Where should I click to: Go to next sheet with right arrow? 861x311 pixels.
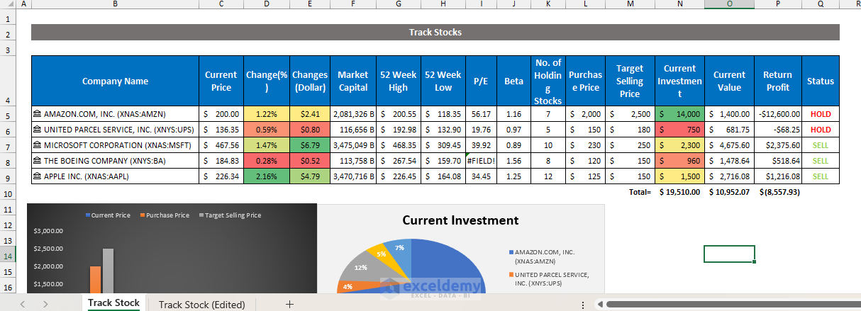pyautogui.click(x=45, y=304)
